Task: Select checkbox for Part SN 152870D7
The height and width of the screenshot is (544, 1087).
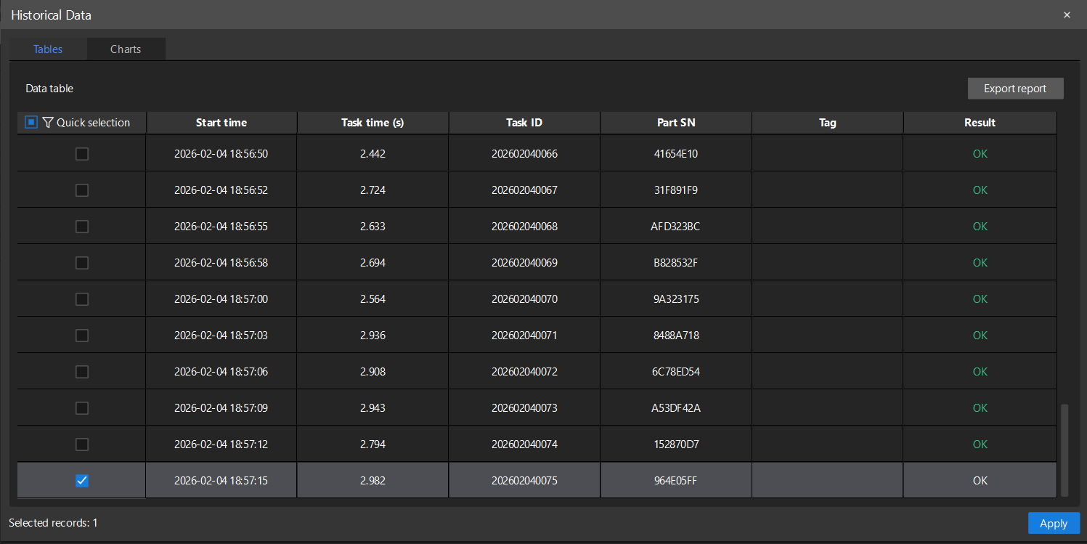Action: (x=82, y=444)
